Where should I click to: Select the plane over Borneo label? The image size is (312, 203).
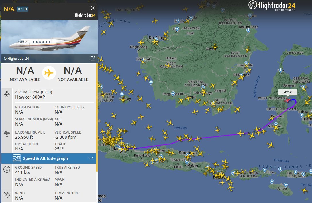coord(215,47)
